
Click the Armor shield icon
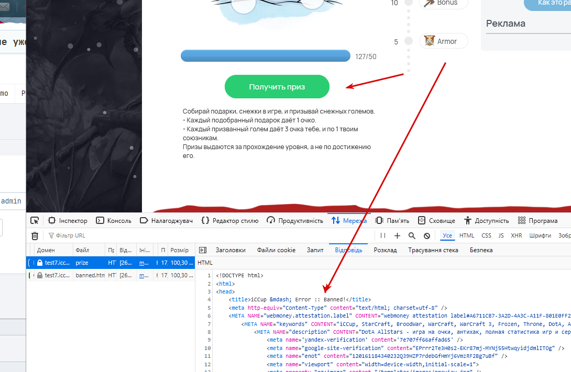click(430, 41)
